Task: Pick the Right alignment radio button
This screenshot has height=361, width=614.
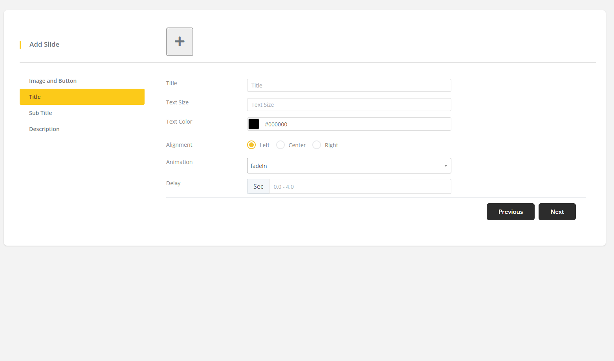Action: click(x=317, y=145)
